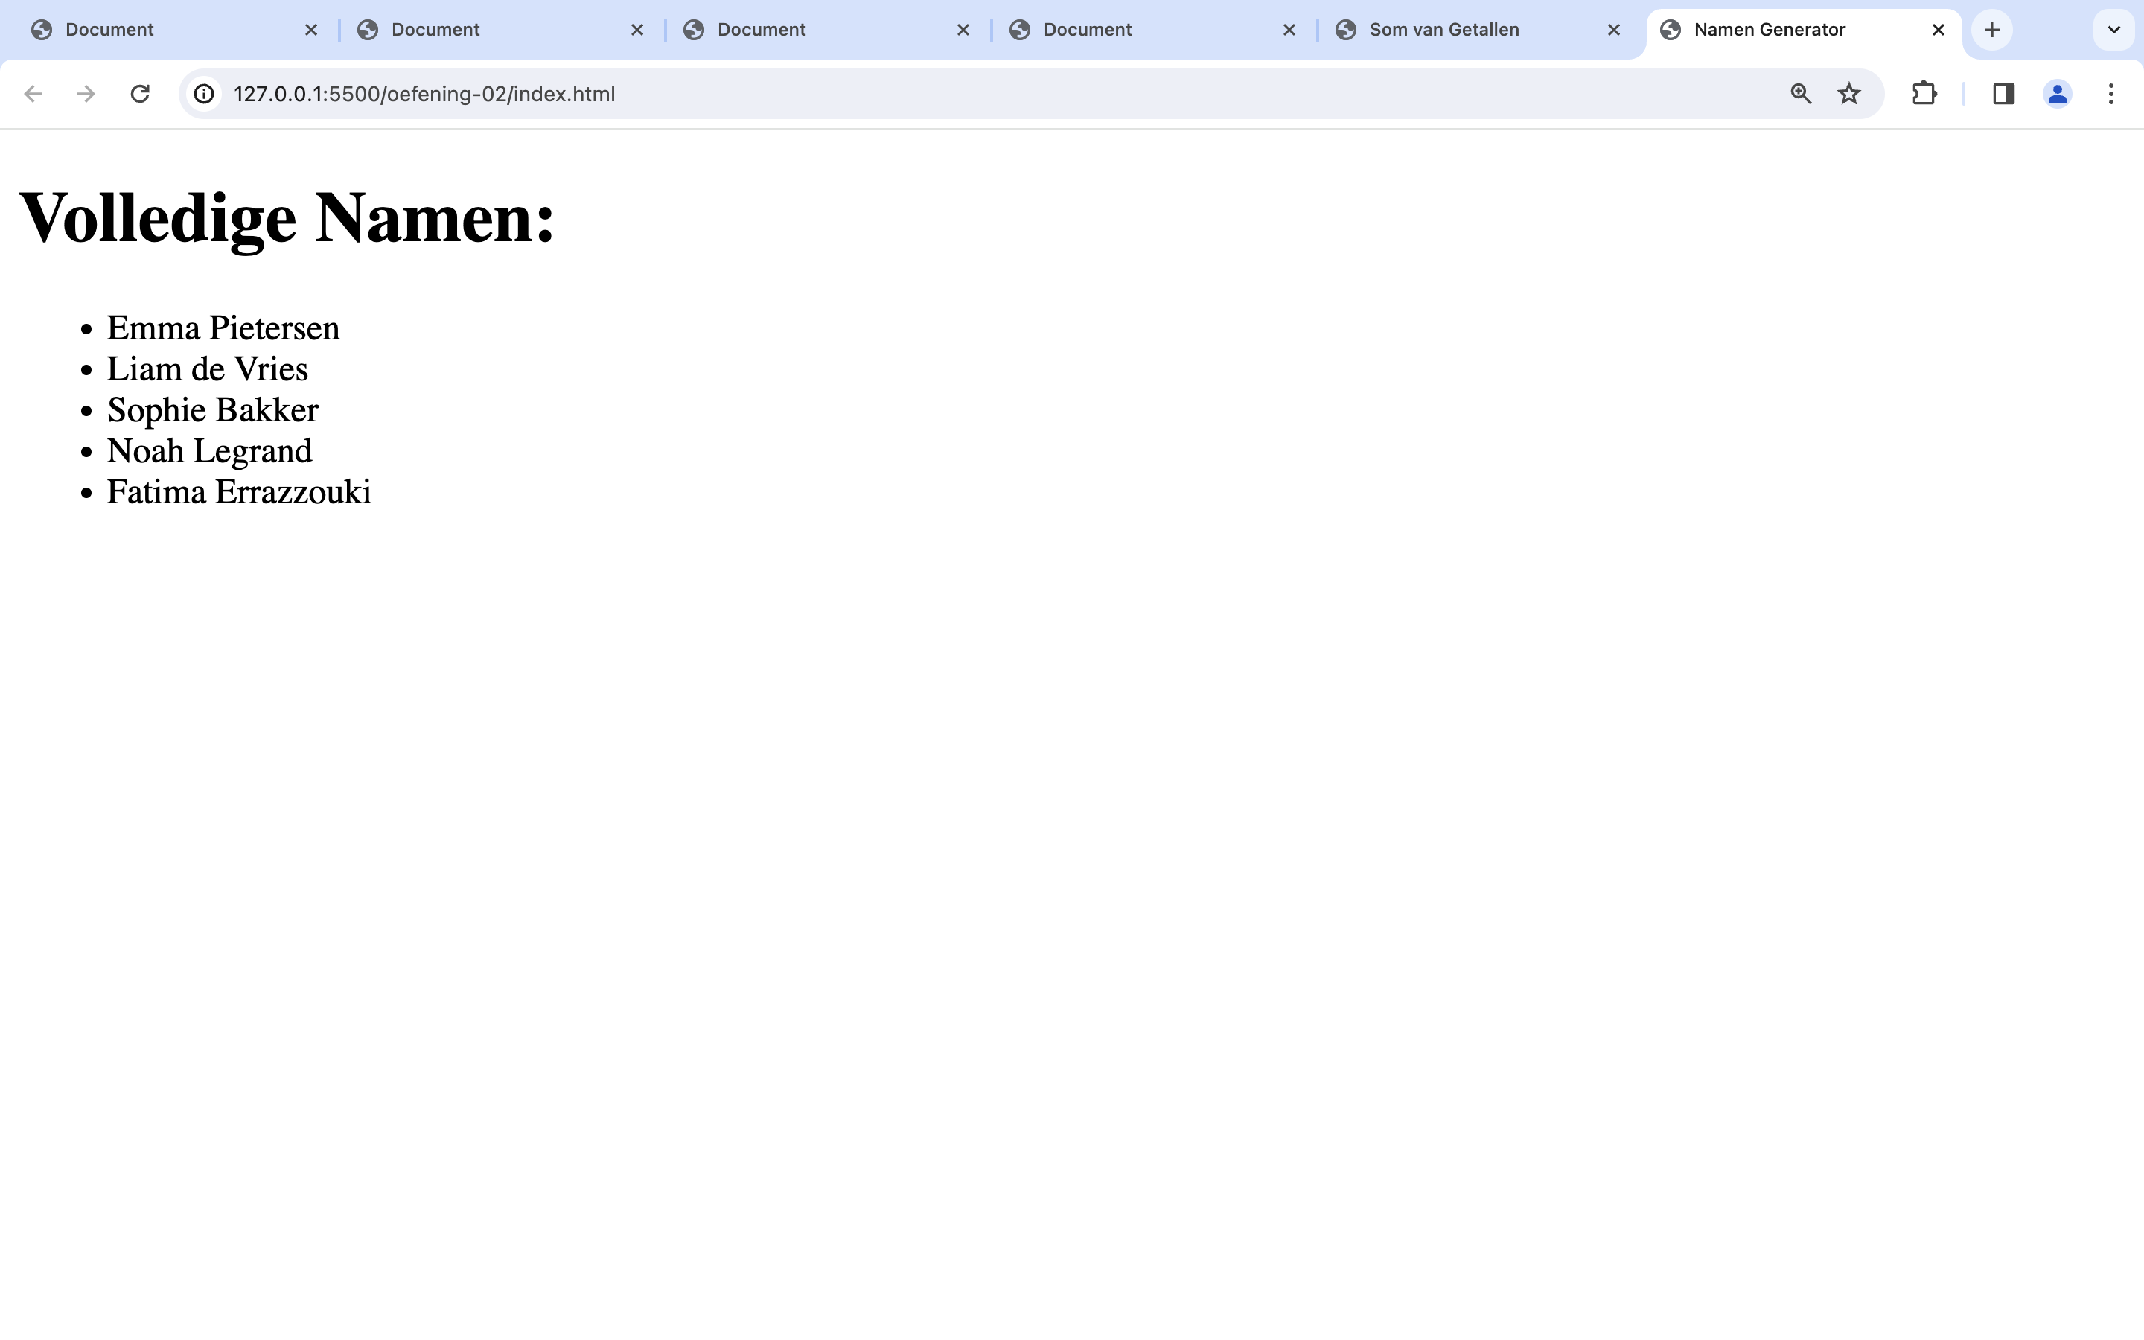Bookmark this page with the star icon
2144x1340 pixels.
click(1849, 94)
